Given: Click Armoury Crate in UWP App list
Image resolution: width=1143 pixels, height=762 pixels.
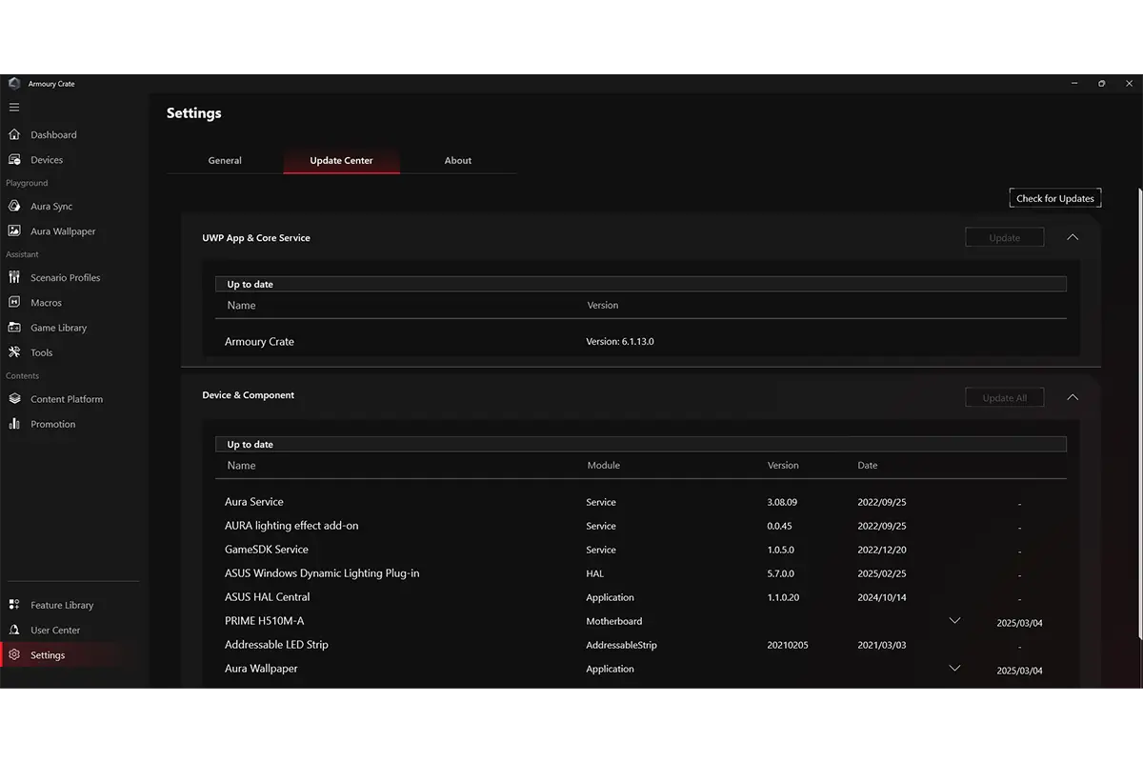Looking at the screenshot, I should coord(259,341).
